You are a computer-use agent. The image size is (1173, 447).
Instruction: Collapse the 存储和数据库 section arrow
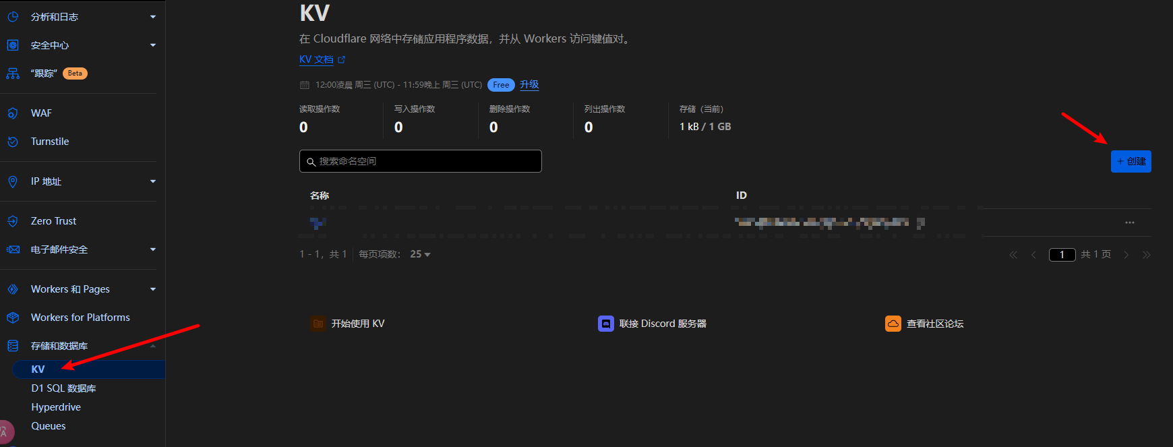point(153,346)
